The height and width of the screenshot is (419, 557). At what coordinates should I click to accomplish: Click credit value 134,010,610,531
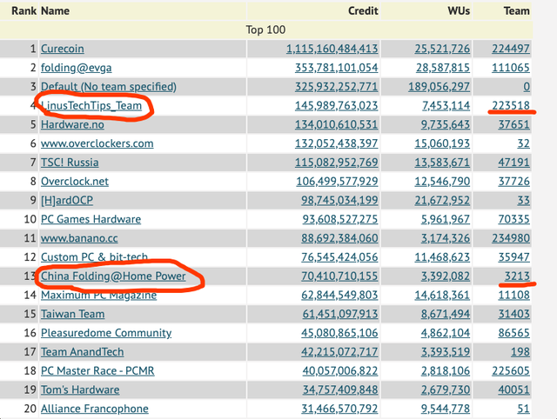click(x=337, y=124)
